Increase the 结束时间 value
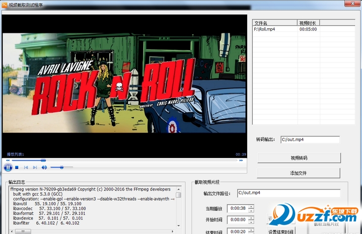 [251, 230]
